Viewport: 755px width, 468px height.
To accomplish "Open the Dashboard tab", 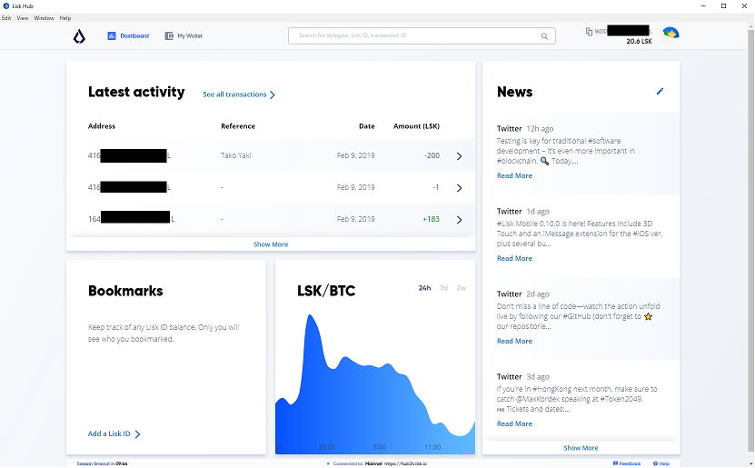I will pyautogui.click(x=128, y=36).
